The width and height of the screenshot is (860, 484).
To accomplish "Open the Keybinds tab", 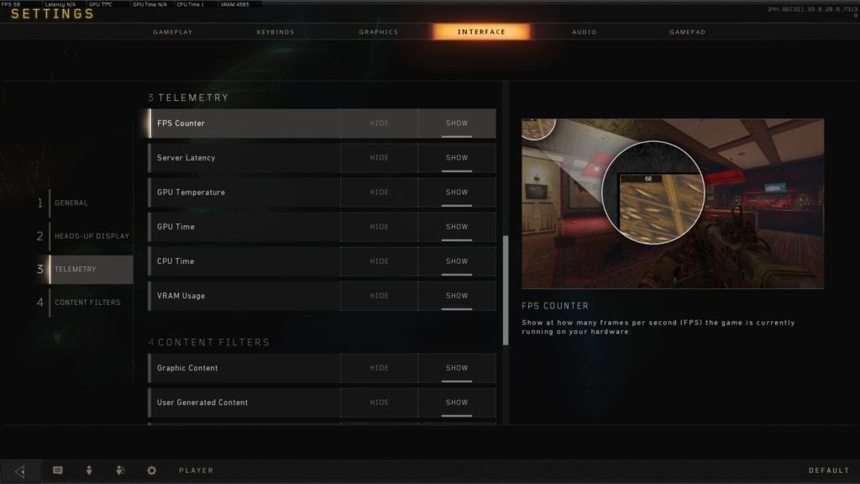I will [275, 32].
